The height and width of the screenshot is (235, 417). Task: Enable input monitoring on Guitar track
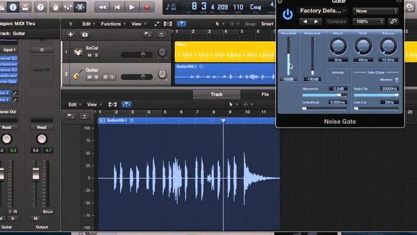coord(112,77)
